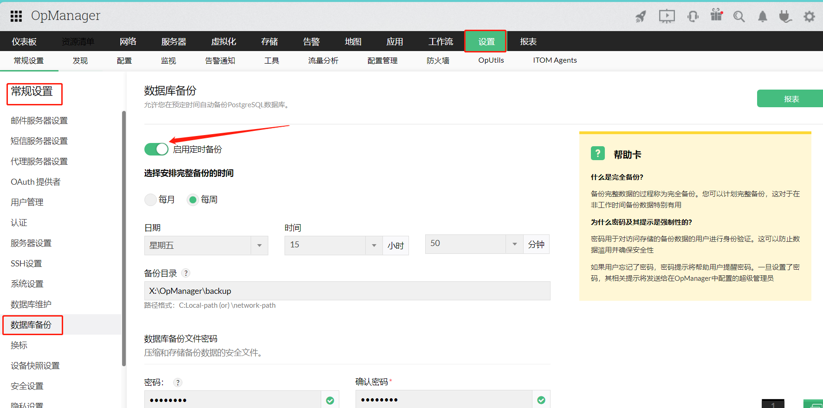Image resolution: width=823 pixels, height=408 pixels.
Task: Open 短信服务器设置 in the sidebar
Action: (x=39, y=141)
